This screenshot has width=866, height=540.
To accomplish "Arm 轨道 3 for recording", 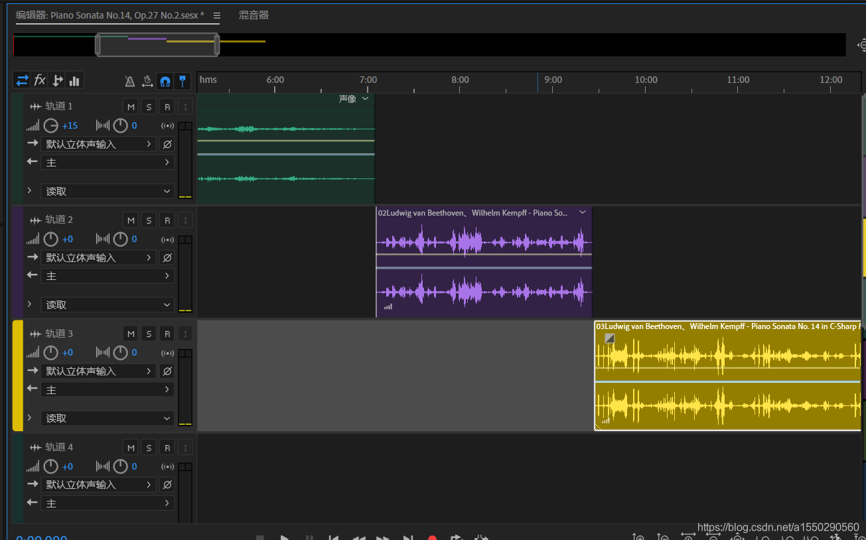I will click(167, 334).
